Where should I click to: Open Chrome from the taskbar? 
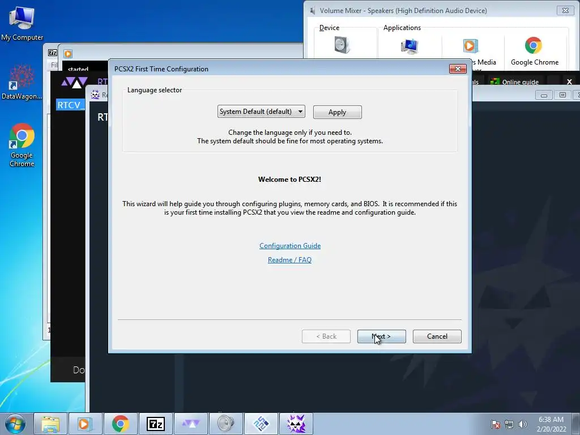coord(120,424)
